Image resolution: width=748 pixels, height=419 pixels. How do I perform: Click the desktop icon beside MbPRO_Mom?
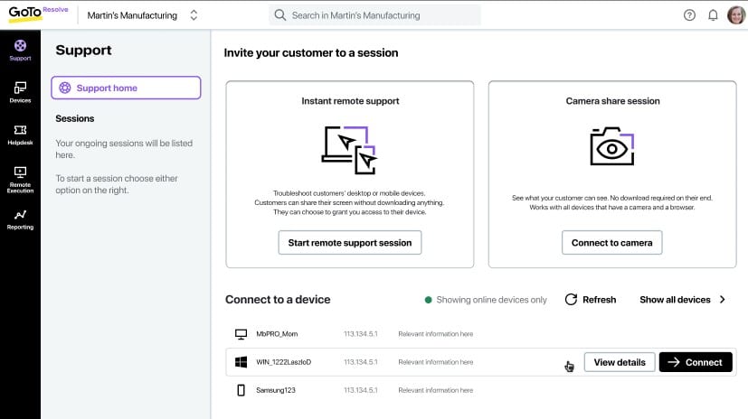[x=241, y=334]
